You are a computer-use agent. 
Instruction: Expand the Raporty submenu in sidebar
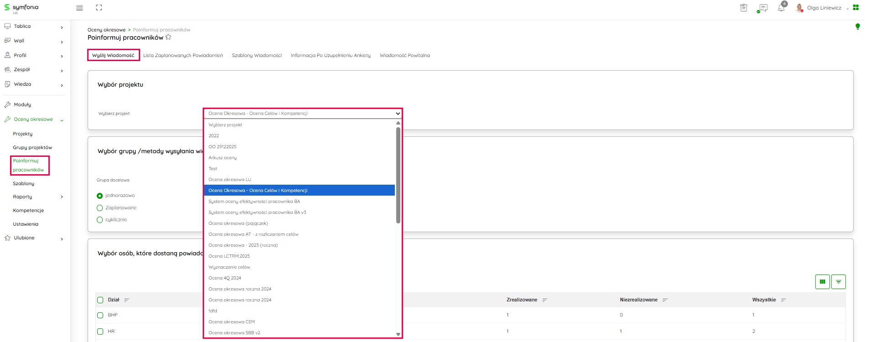(62, 197)
